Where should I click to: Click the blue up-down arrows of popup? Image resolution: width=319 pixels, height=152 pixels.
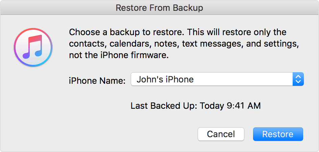pos(298,80)
